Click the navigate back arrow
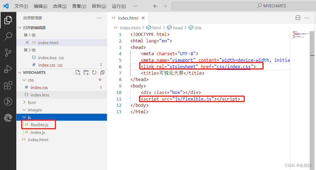The image size is (316, 170). [x=155, y=5]
